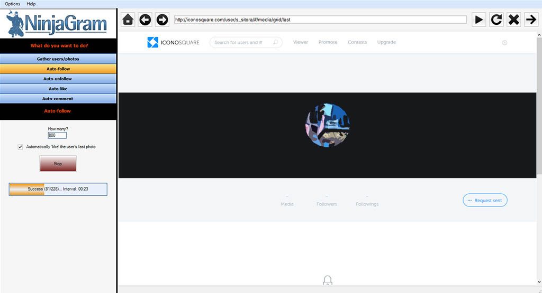Go forward with the right arrow icon

162,20
